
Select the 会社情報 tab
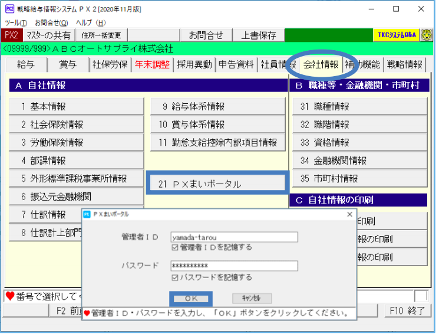pos(321,65)
